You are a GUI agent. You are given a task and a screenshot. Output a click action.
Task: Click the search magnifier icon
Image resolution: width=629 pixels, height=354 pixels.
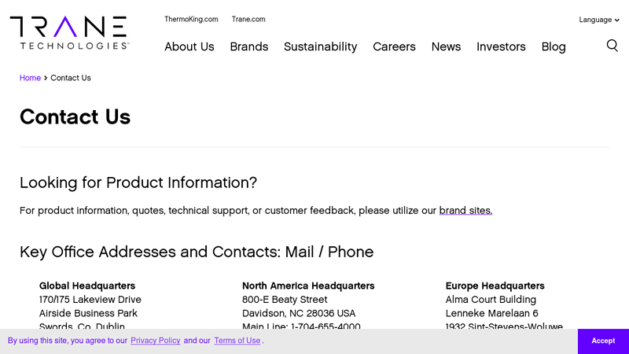click(612, 46)
